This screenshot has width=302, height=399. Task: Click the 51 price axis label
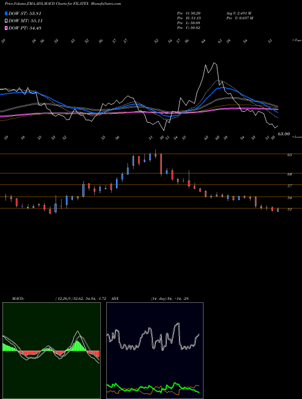click(x=289, y=209)
